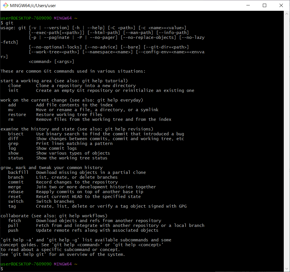This screenshot has width=290, height=272.
Task: Click the '[--exec-path[=<path>]]' option text
Action: (57, 33)
